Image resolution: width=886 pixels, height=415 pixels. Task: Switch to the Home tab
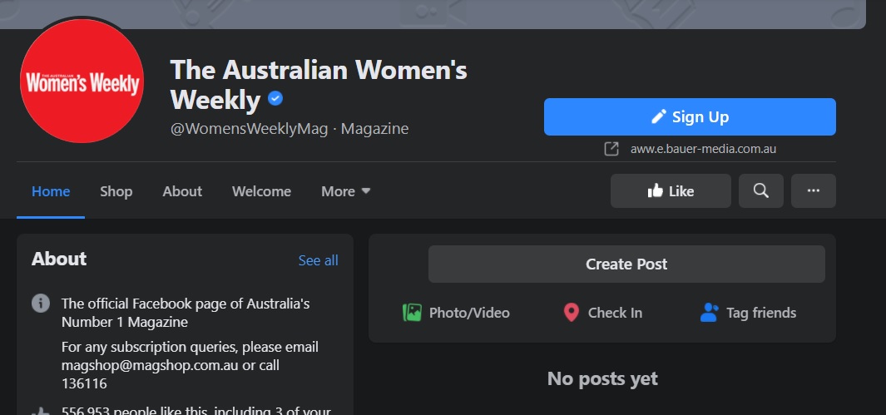pos(51,191)
